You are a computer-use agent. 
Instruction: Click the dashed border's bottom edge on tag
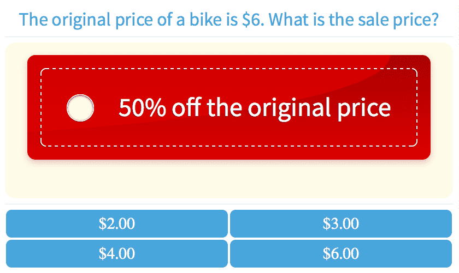point(229,145)
